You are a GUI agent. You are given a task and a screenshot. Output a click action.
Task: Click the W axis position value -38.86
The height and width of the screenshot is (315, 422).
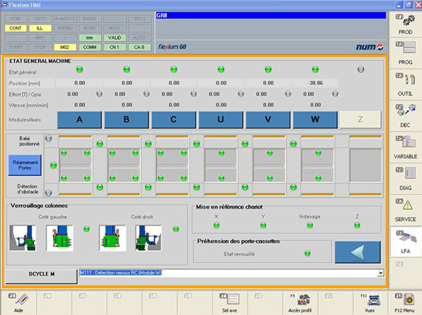(315, 83)
